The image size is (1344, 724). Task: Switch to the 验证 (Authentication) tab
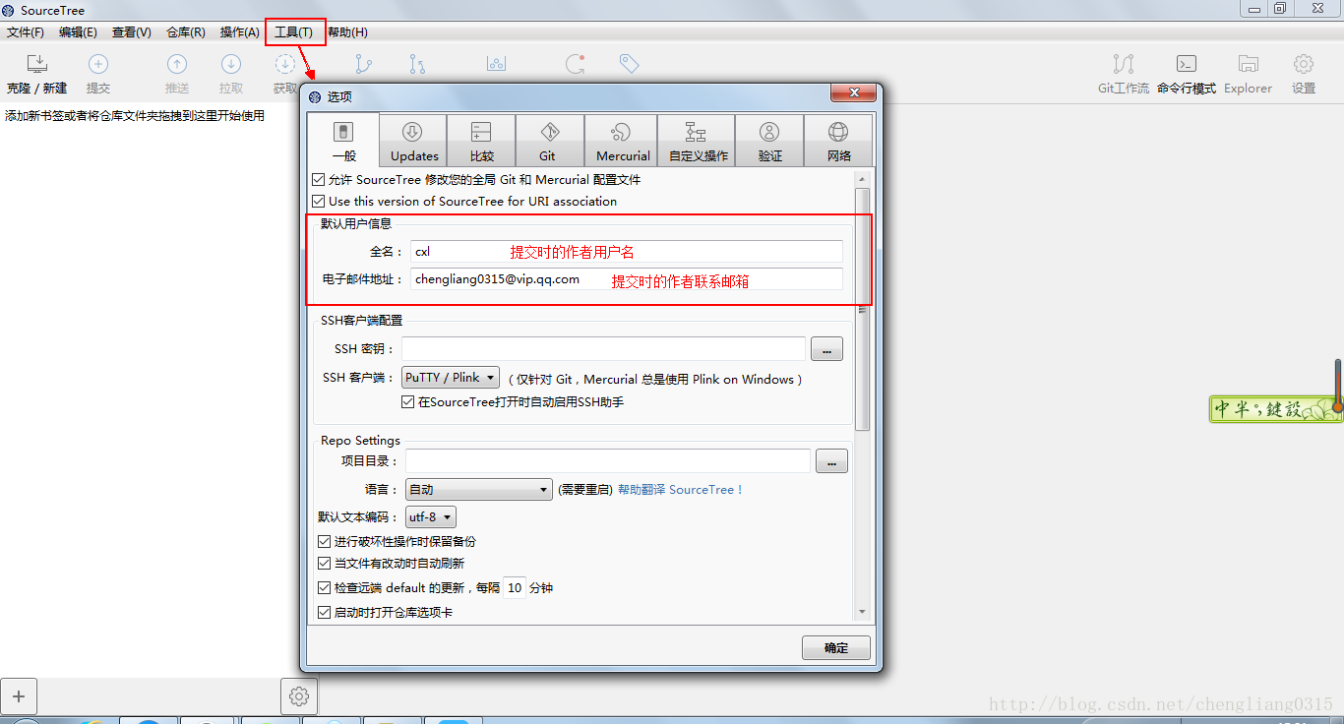pyautogui.click(x=769, y=140)
